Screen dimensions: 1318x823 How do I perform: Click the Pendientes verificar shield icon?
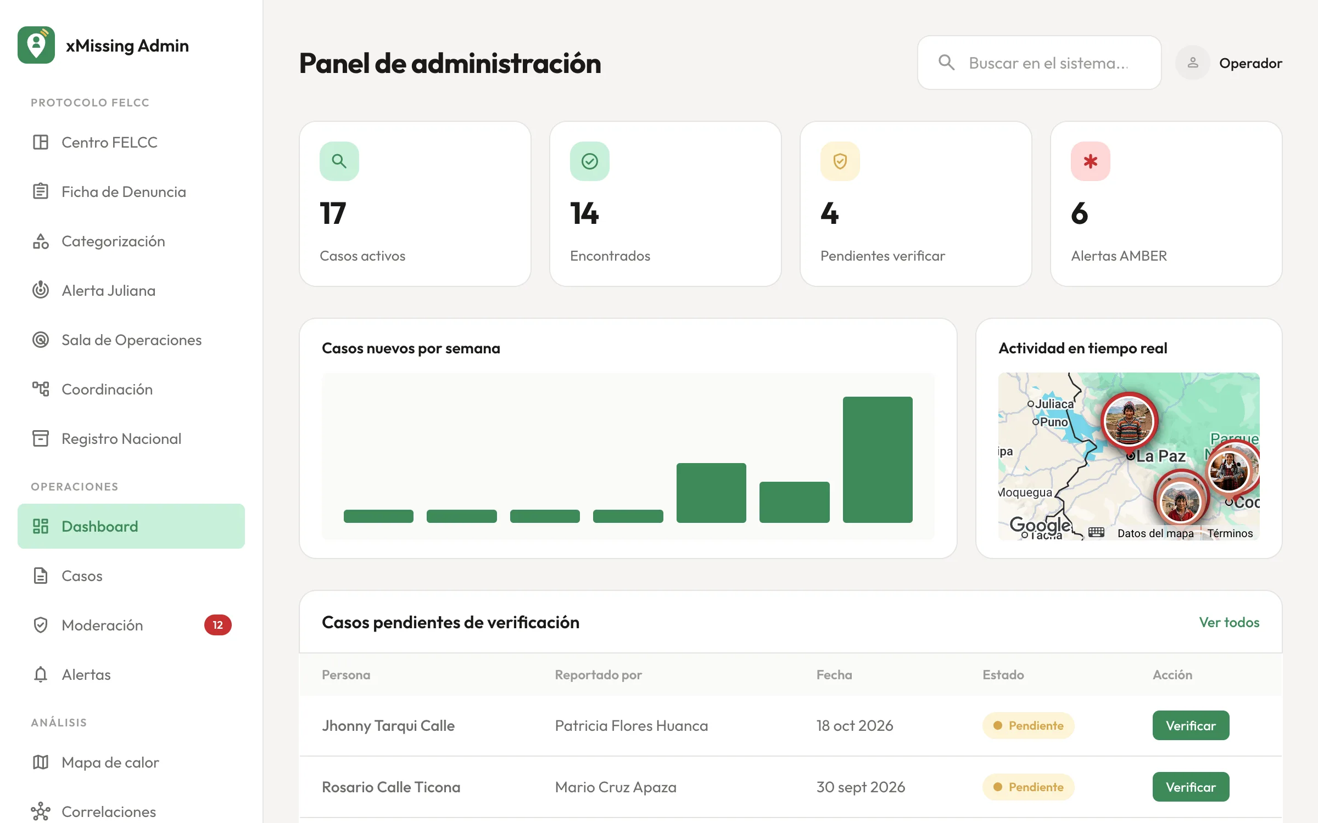(840, 161)
